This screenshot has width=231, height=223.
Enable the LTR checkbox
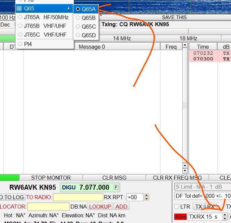pyautogui.click(x=177, y=207)
